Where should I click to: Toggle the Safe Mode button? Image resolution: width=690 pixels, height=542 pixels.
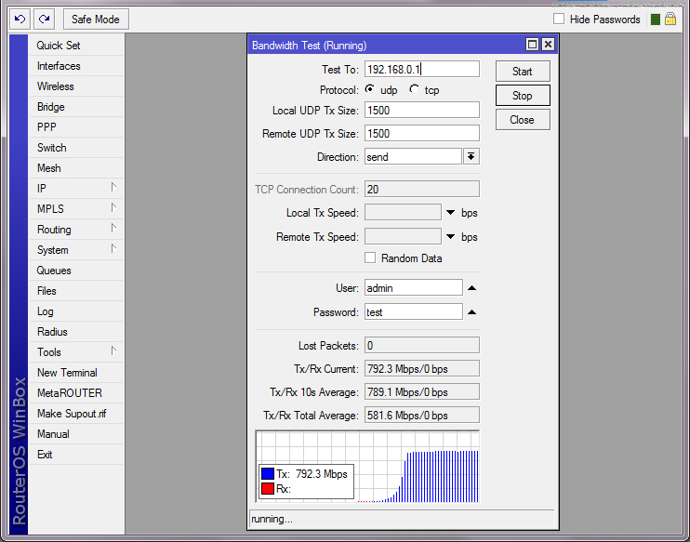point(96,20)
